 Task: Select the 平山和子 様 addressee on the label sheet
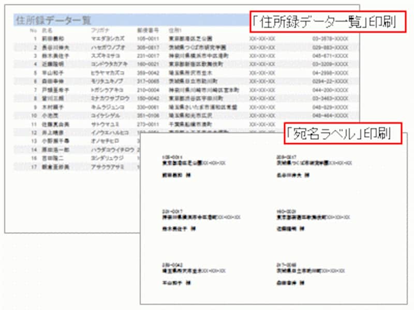click(x=176, y=283)
